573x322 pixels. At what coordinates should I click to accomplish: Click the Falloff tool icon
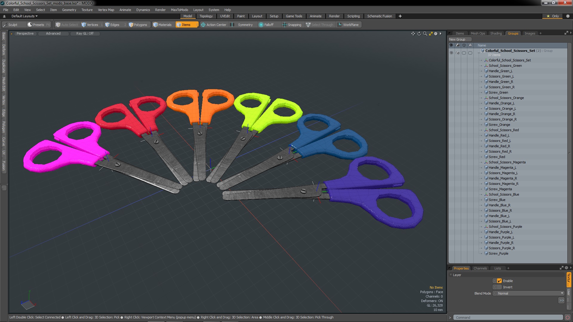pos(261,25)
